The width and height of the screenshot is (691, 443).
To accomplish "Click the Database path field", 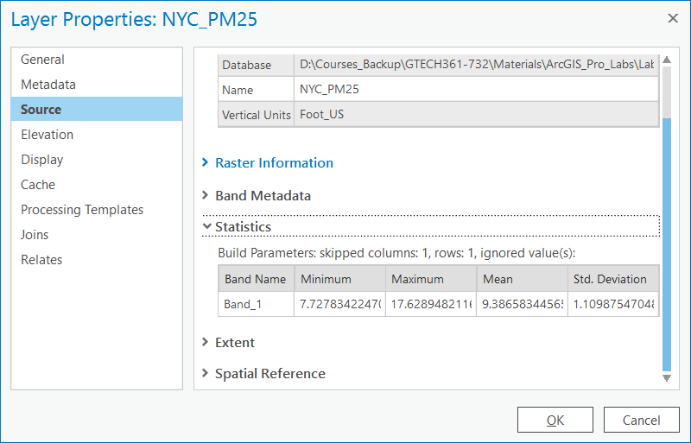I will (476, 65).
